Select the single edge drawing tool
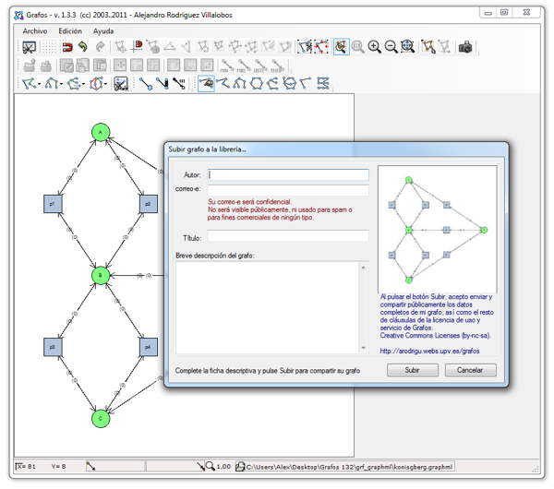 click(146, 84)
